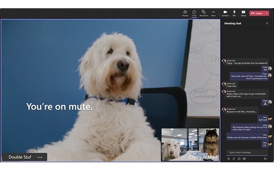Viewport: 274px width, 171px height.
Task: Open the emoji picker in chat
Action: tap(239, 159)
